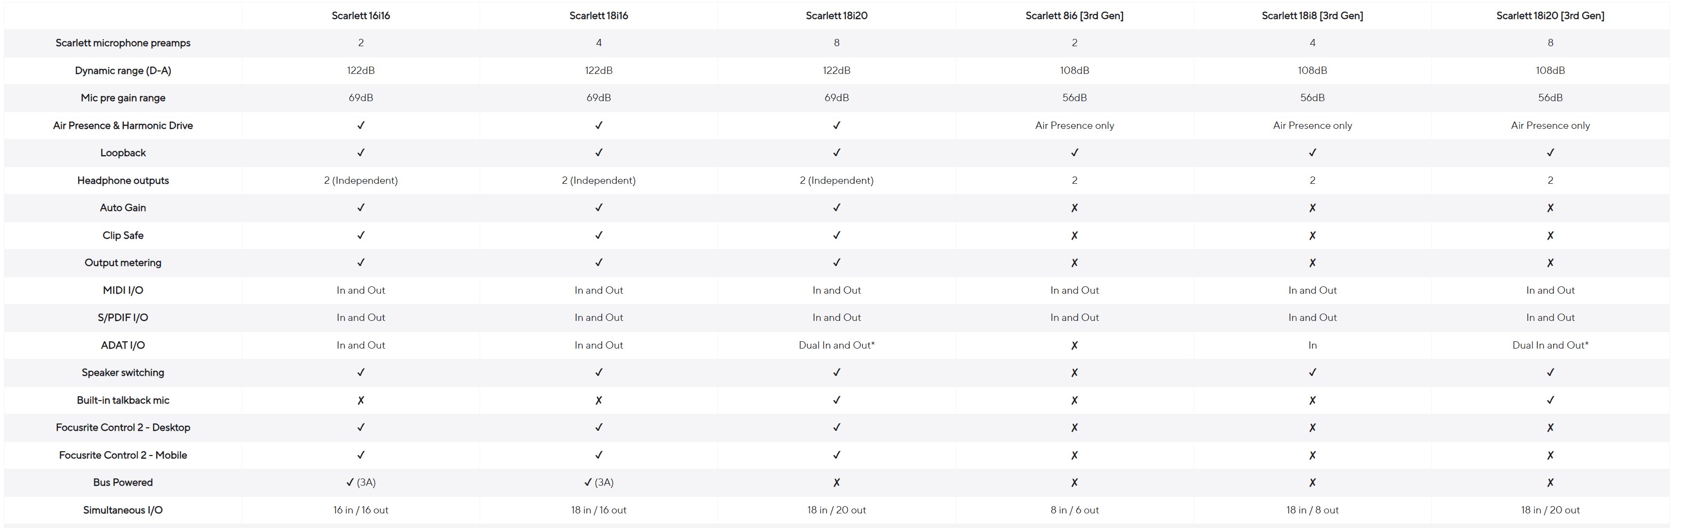The height and width of the screenshot is (528, 1683).
Task: Click the Scarlett microphone preamps row label
Action: point(123,43)
